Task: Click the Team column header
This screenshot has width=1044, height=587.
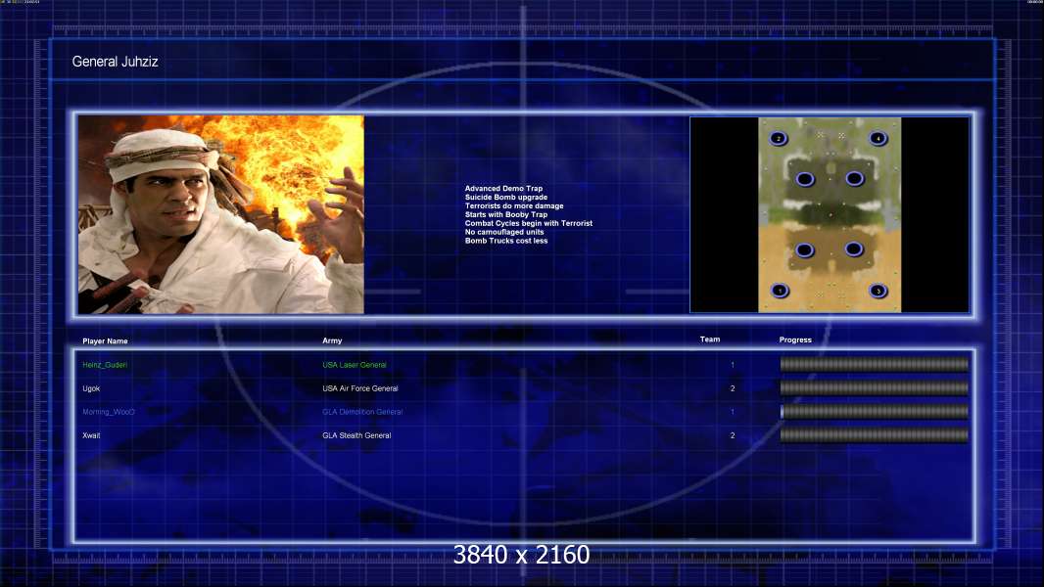Action: (710, 339)
